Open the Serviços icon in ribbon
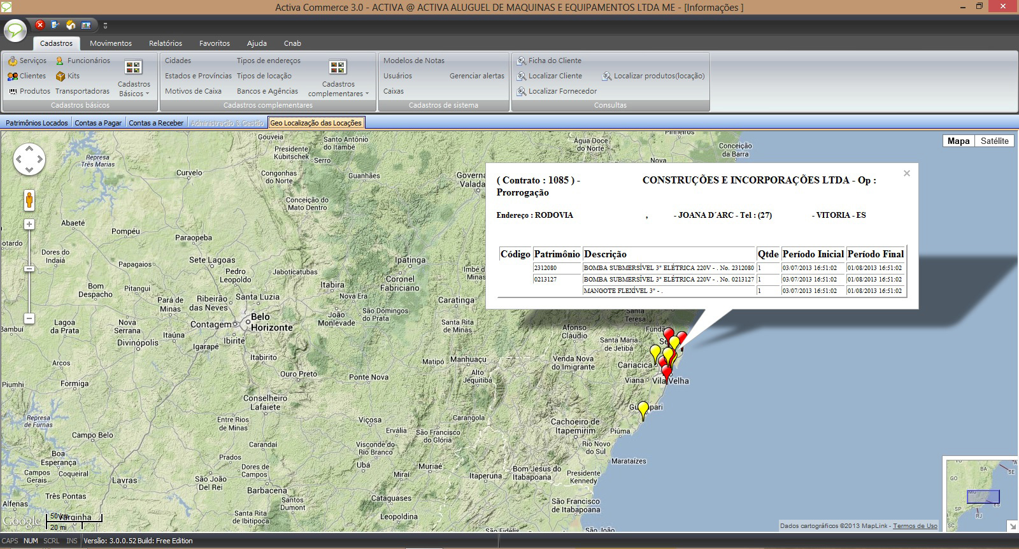 click(x=12, y=61)
